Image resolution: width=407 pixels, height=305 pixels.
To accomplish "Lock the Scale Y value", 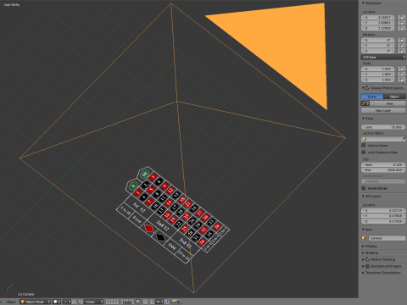I will (401, 75).
